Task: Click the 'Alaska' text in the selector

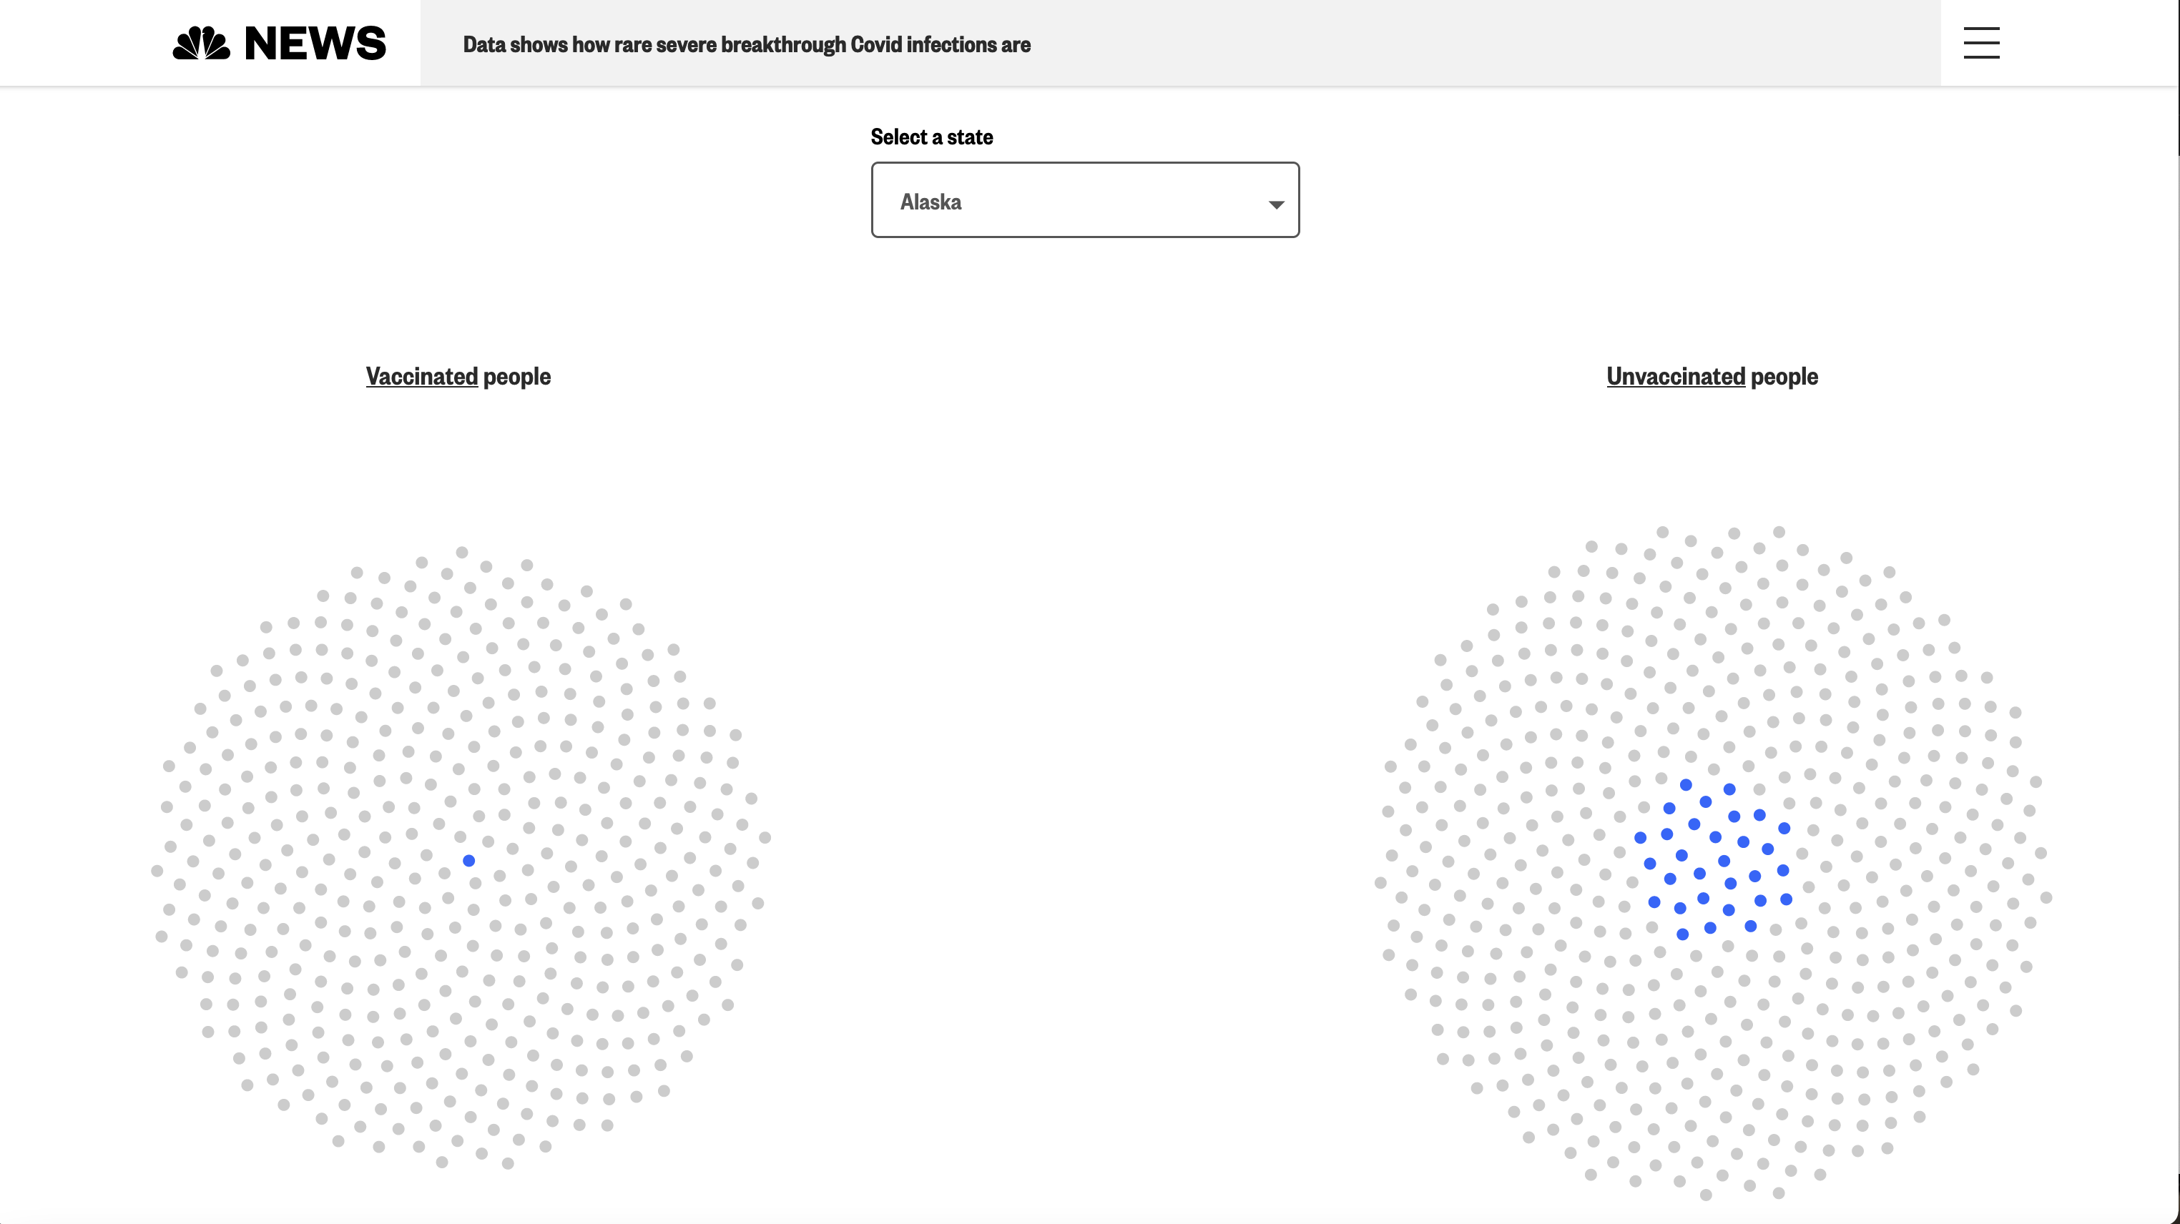Action: [930, 202]
